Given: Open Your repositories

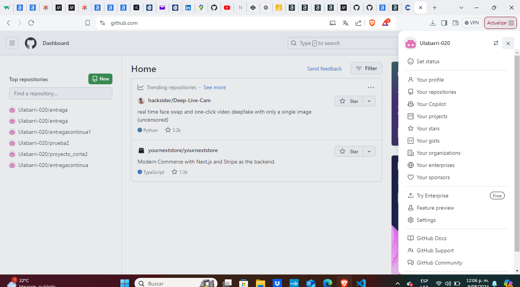Looking at the screenshot, I should [456, 92].
